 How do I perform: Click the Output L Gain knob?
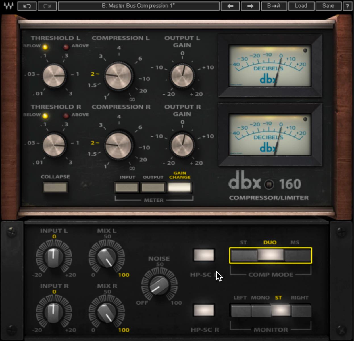click(x=182, y=76)
